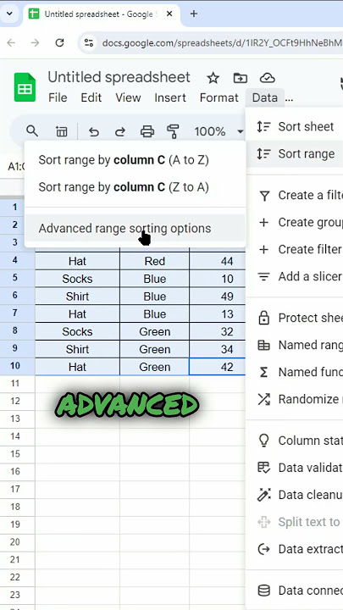Open the Format menu
This screenshot has width=343, height=610.
[219, 97]
